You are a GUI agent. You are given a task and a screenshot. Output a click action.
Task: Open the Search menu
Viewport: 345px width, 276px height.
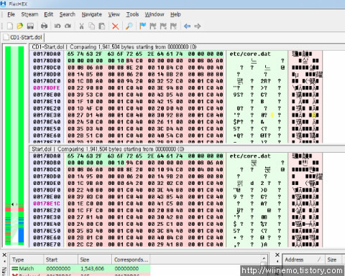tap(68, 14)
